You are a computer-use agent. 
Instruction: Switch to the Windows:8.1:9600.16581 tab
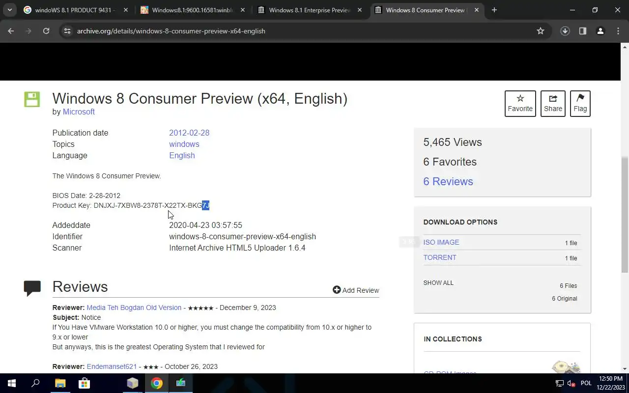[x=192, y=10]
